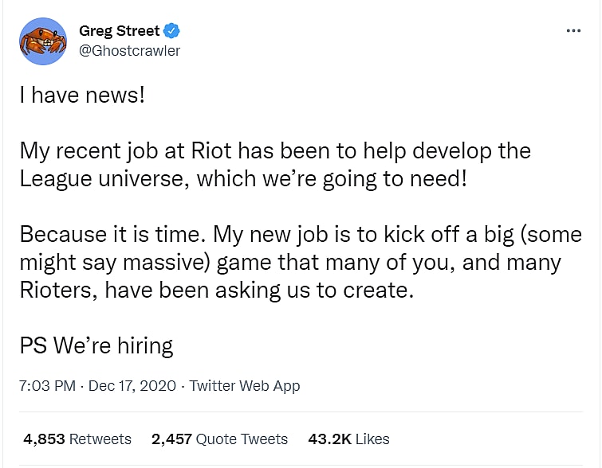Click the Twitter Web App source link
Image resolution: width=602 pixels, height=468 pixels.
(x=245, y=385)
